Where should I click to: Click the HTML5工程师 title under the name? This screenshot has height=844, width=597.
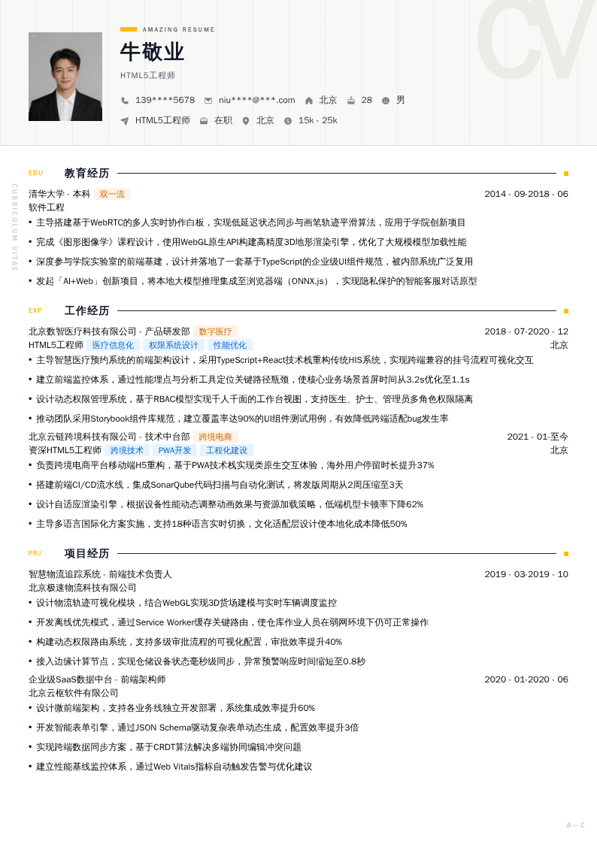point(147,75)
